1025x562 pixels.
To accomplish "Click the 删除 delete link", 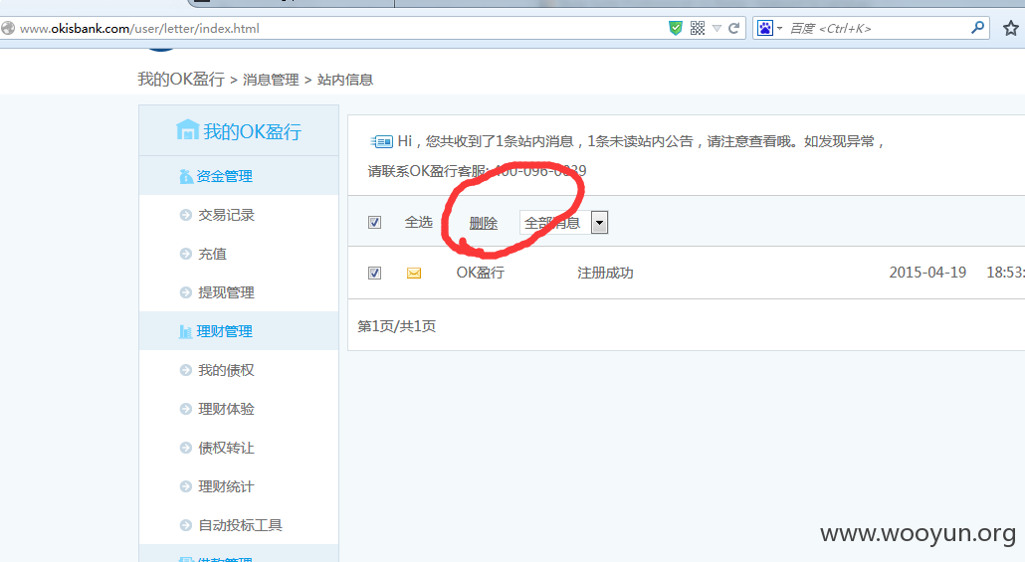I will tap(483, 223).
